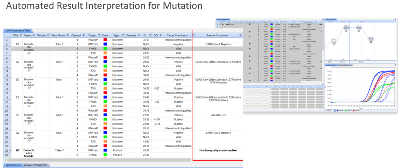Screen dimensions: 401x168
Task: Open the Well Information Table tab
Action: point(19,31)
